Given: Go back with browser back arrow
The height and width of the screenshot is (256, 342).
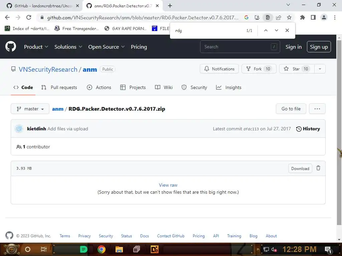Looking at the screenshot, I should [x=7, y=17].
